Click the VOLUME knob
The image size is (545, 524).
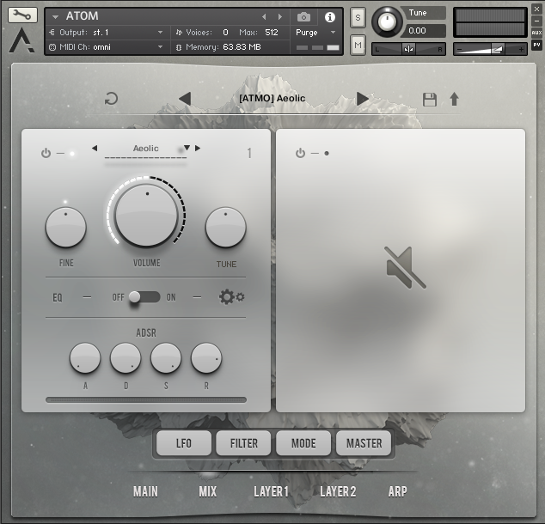[146, 216]
